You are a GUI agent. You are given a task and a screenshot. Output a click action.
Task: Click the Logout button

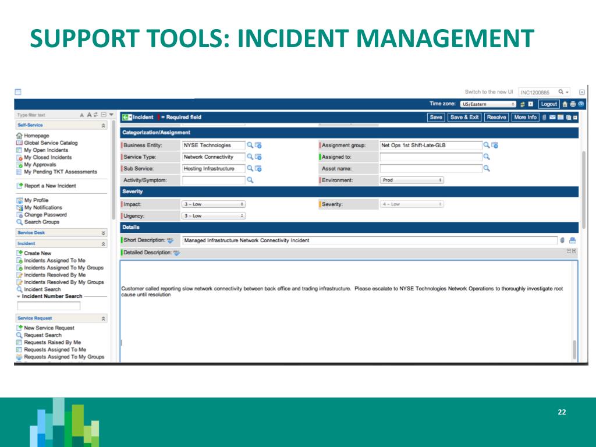[549, 104]
